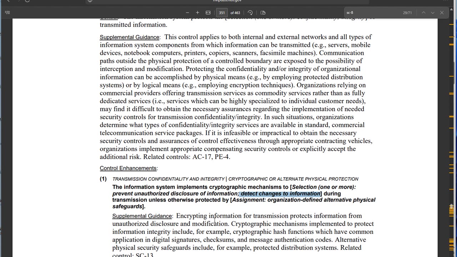Click the 'TRANSMISSION CONFIDENTIALITY AND INTEGRITY' title

(168, 179)
